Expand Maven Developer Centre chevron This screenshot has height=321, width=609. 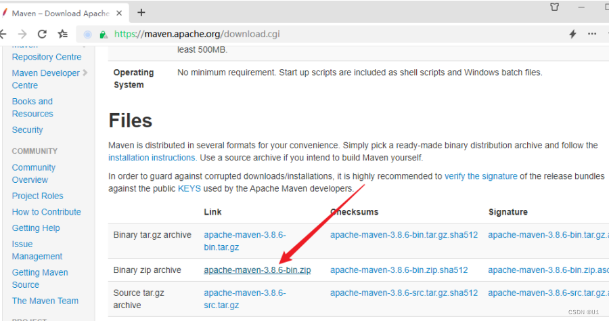(85, 72)
